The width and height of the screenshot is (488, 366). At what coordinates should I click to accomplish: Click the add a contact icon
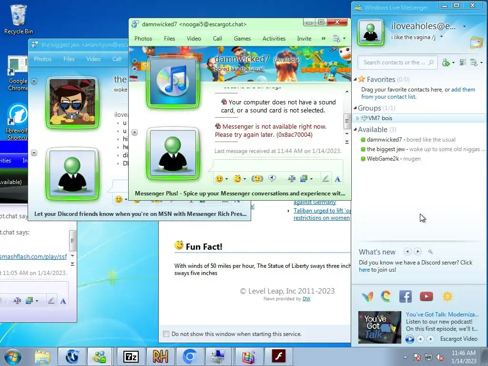coord(446,62)
